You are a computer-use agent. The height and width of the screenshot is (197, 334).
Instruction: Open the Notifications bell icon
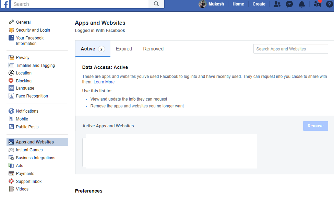pos(302,4)
